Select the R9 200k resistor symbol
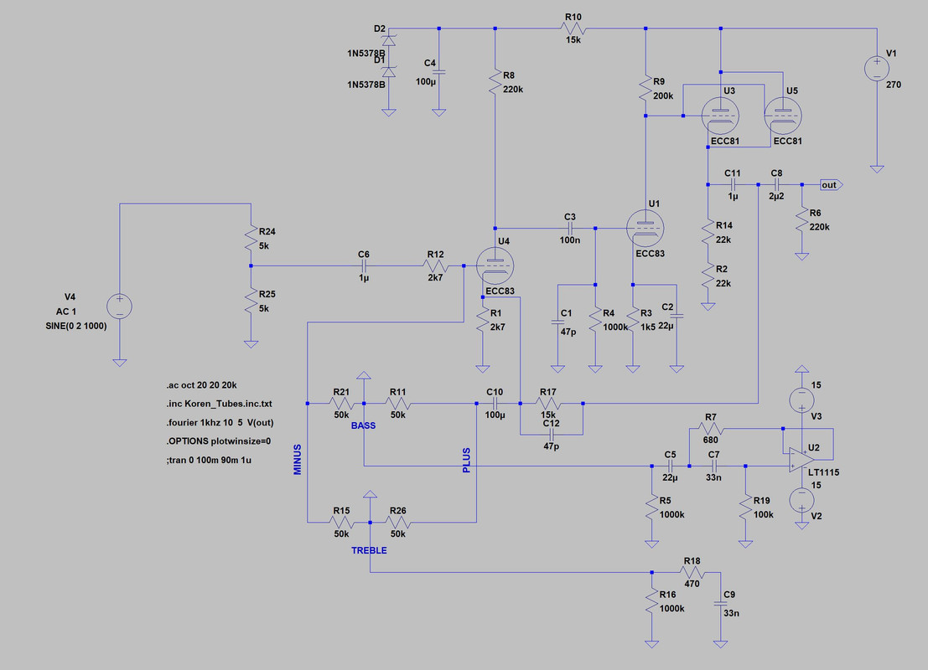The image size is (928, 670). click(645, 88)
